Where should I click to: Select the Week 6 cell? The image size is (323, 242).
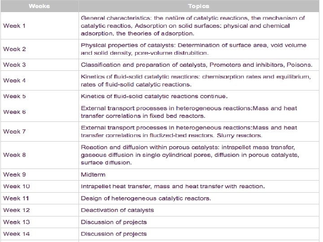click(x=14, y=112)
